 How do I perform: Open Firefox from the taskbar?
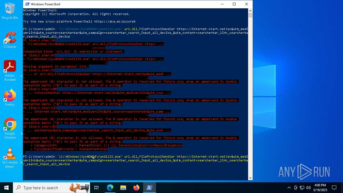pos(136,188)
